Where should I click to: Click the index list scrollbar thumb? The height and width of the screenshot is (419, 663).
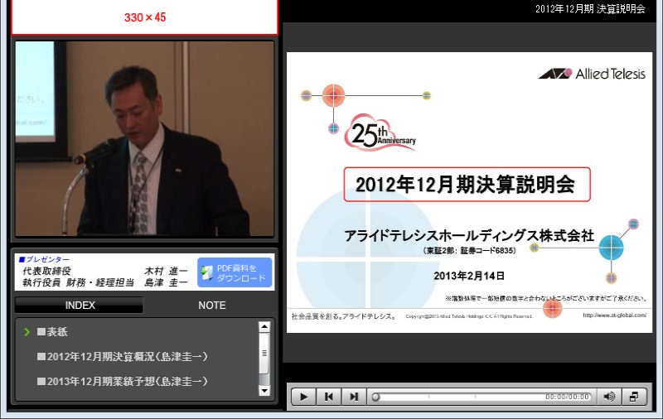click(x=264, y=353)
